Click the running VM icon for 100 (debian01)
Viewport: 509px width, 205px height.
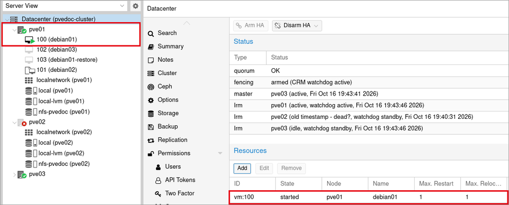point(30,40)
